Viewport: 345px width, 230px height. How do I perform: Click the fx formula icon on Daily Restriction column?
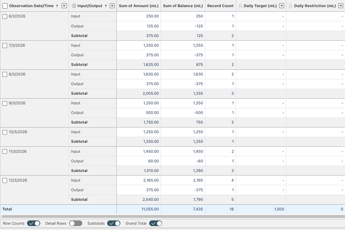coord(291,6)
